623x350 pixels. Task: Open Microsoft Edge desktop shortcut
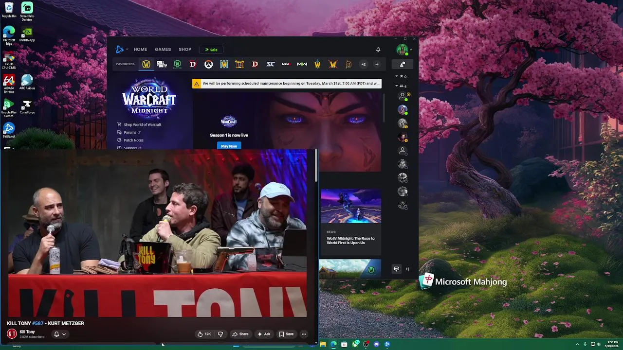(9, 35)
